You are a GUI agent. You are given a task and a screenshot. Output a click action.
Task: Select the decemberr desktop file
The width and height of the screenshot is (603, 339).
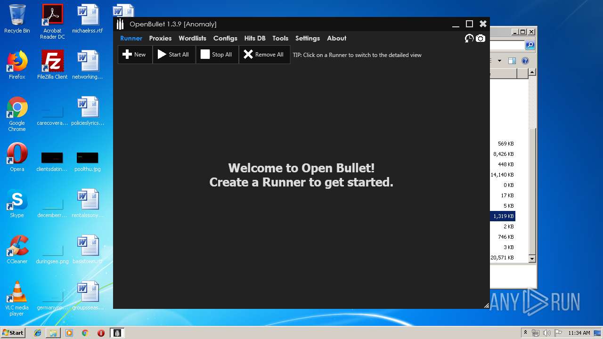pos(52,207)
